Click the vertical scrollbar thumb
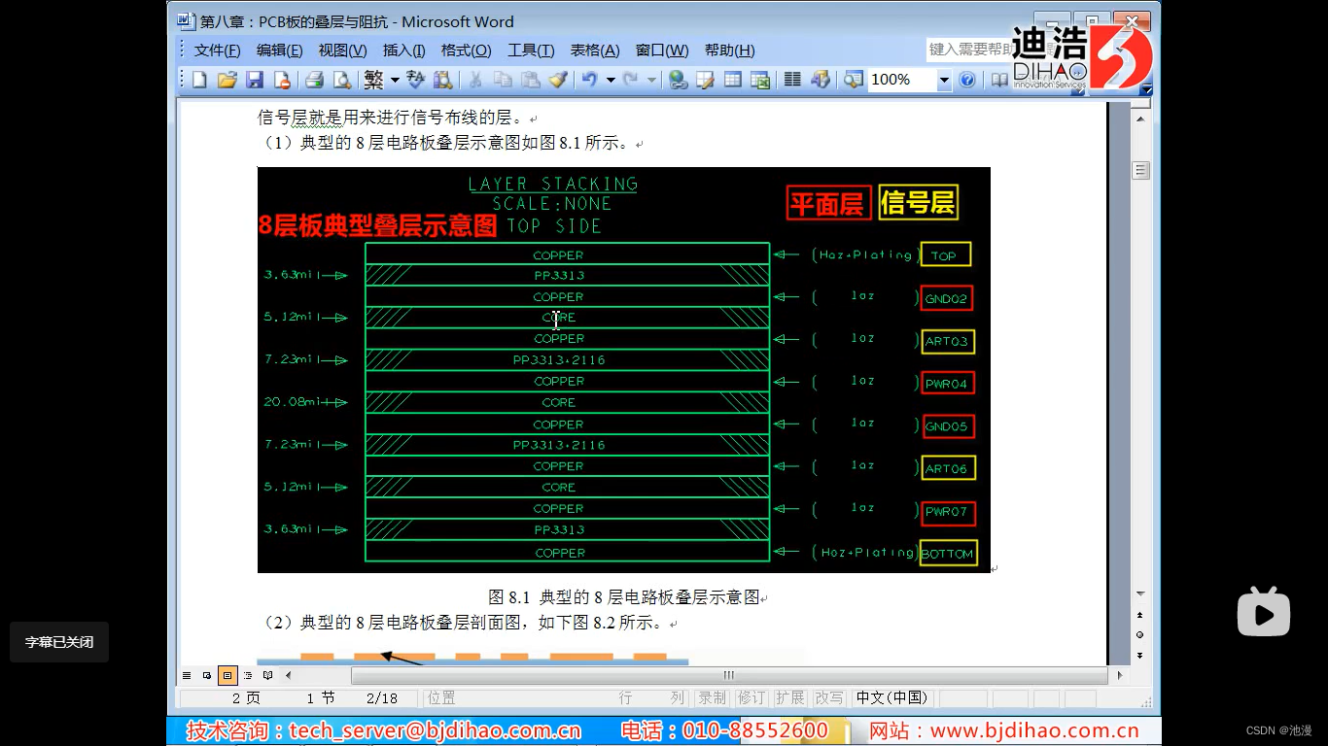 tap(1141, 171)
